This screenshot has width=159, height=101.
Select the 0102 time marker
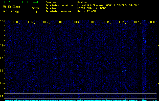point(31,22)
